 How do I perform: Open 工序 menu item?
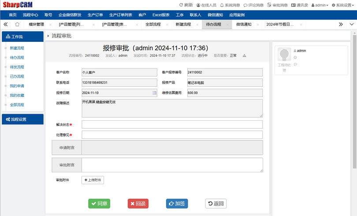click(x=180, y=15)
